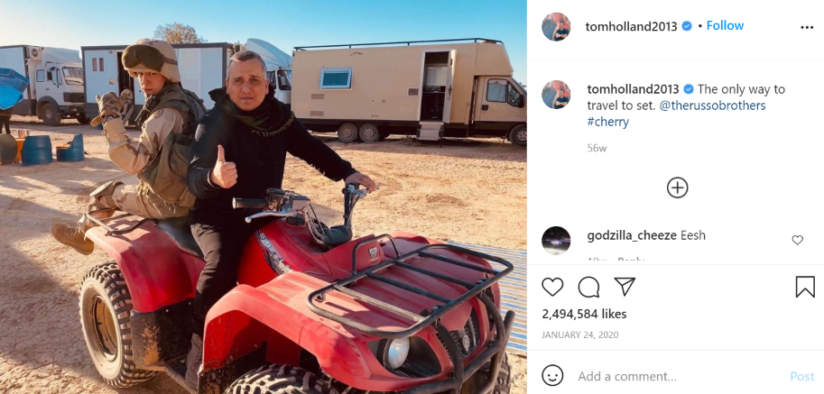The width and height of the screenshot is (824, 394).
Task: Open comments via the speech bubble icon
Action: (588, 287)
